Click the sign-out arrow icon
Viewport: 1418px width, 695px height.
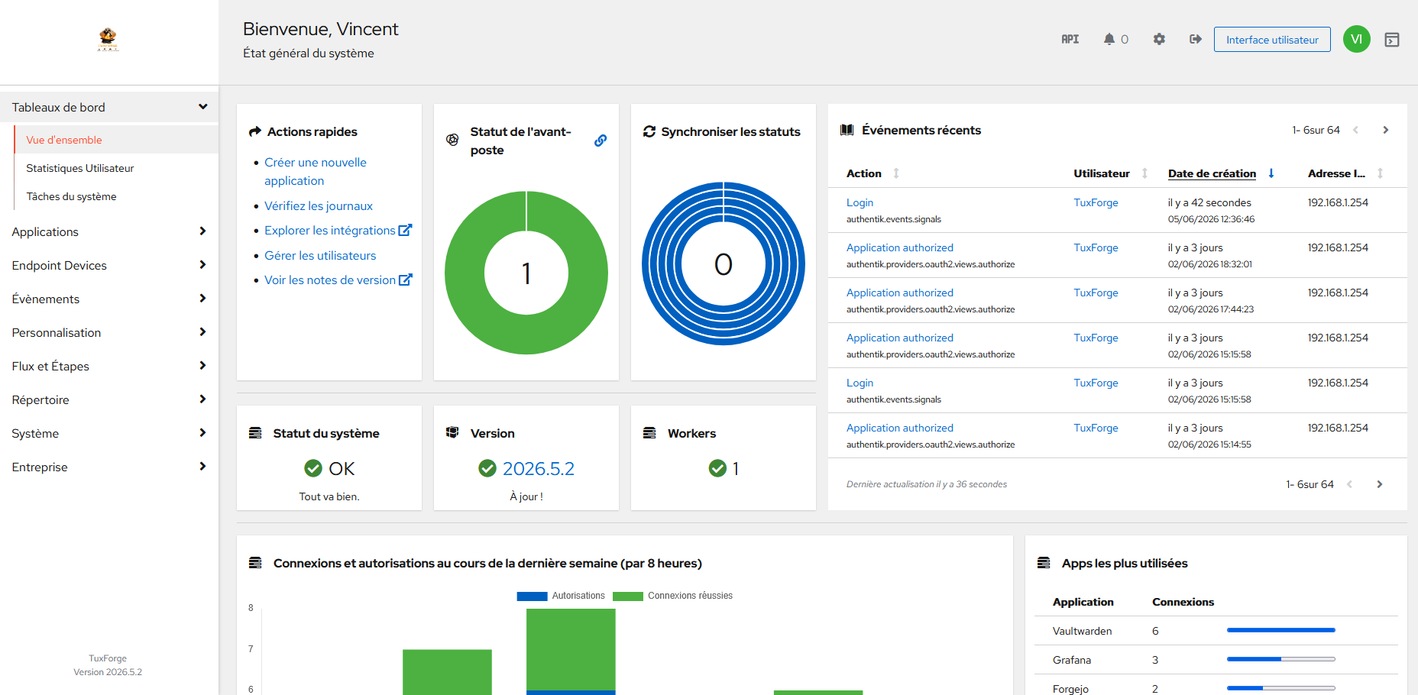1196,39
